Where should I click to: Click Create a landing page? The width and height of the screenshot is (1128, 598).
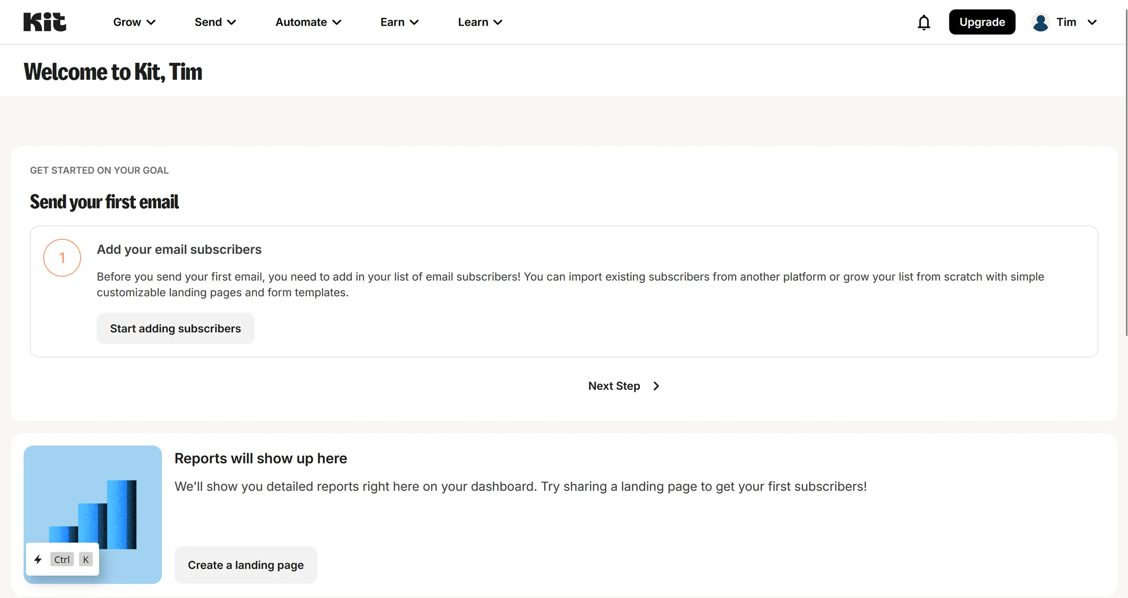246,565
